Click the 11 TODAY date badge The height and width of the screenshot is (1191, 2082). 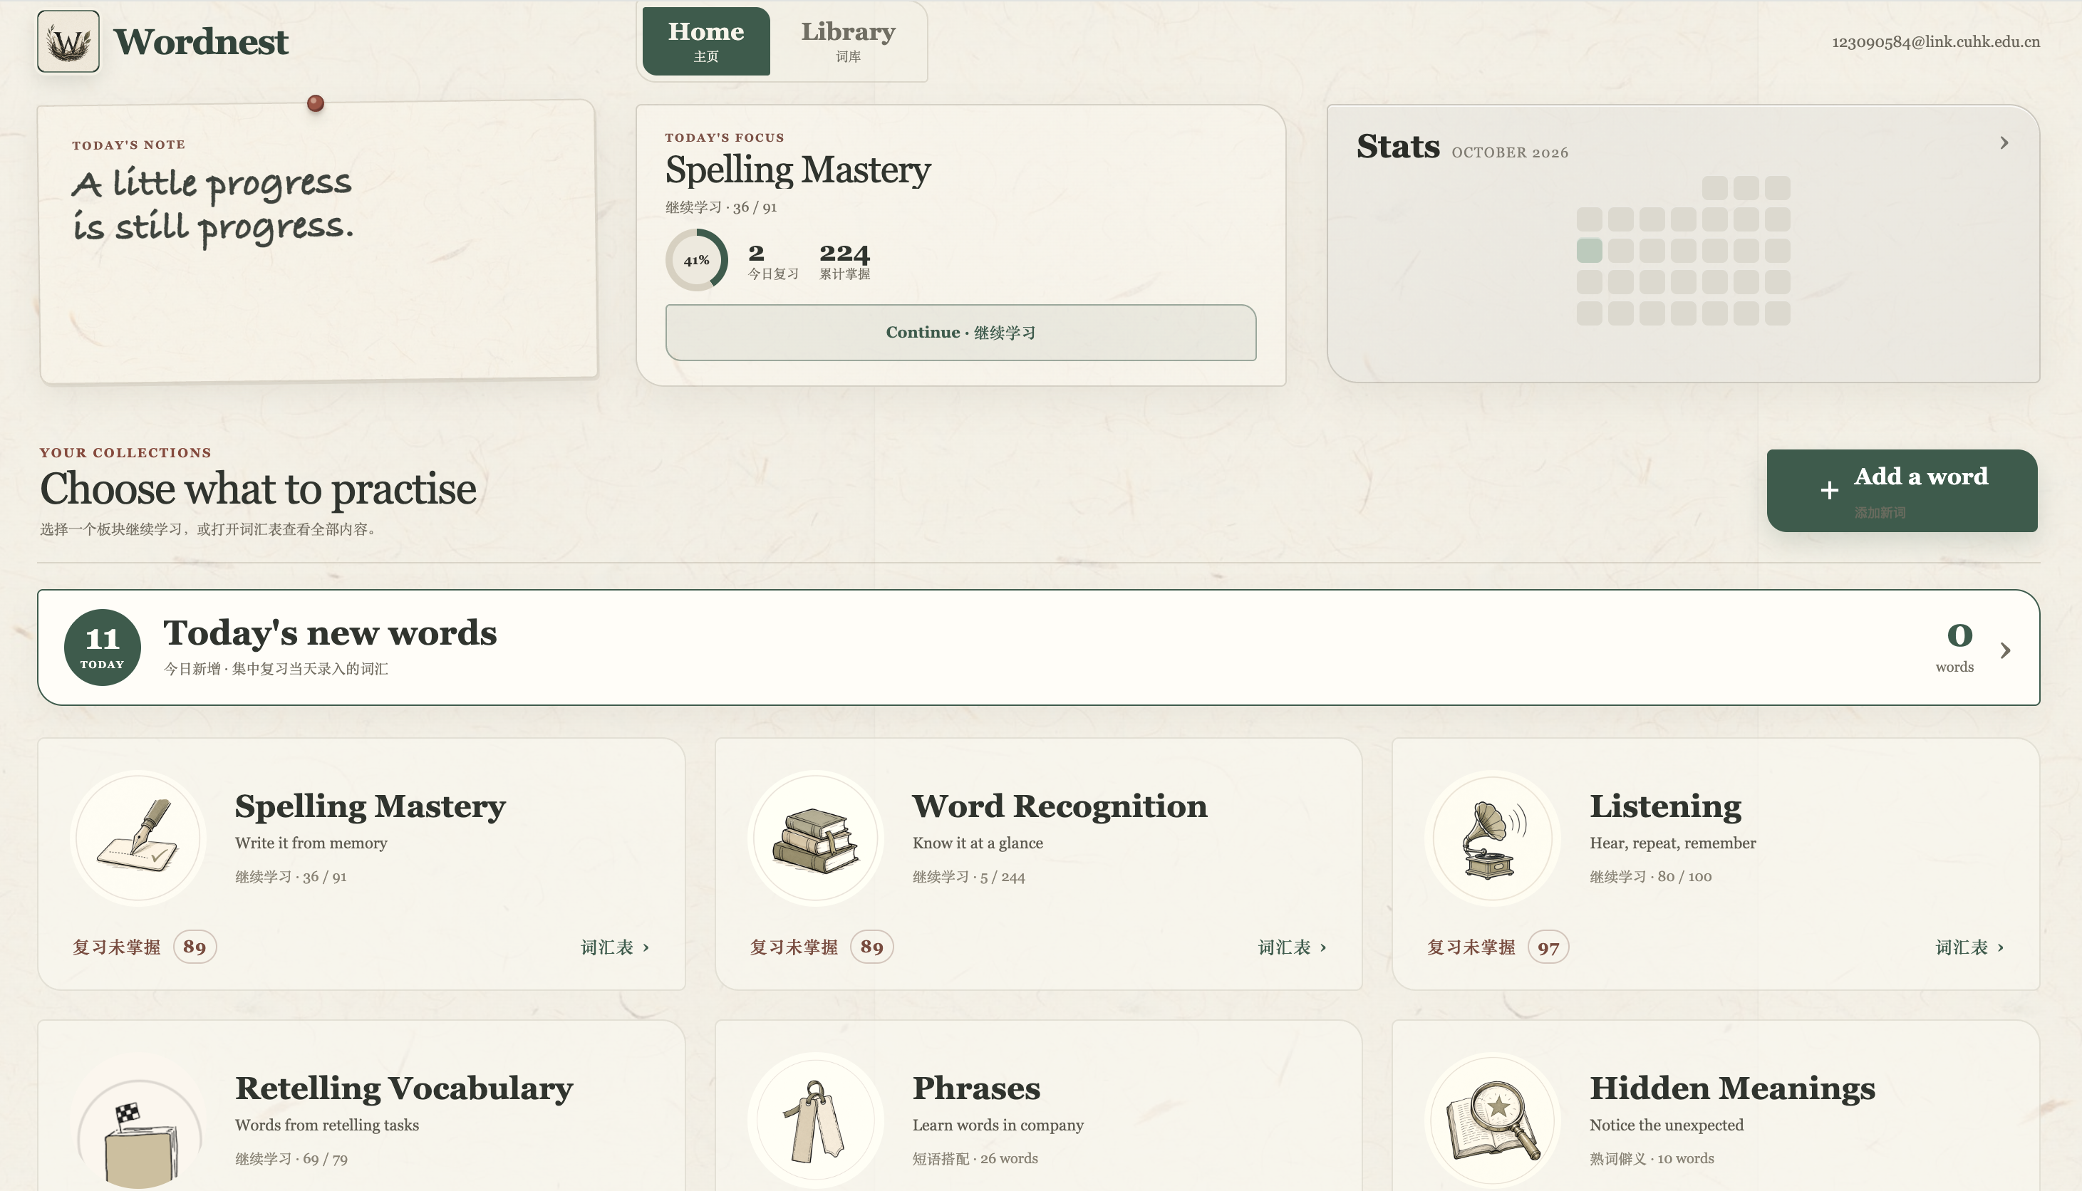103,647
